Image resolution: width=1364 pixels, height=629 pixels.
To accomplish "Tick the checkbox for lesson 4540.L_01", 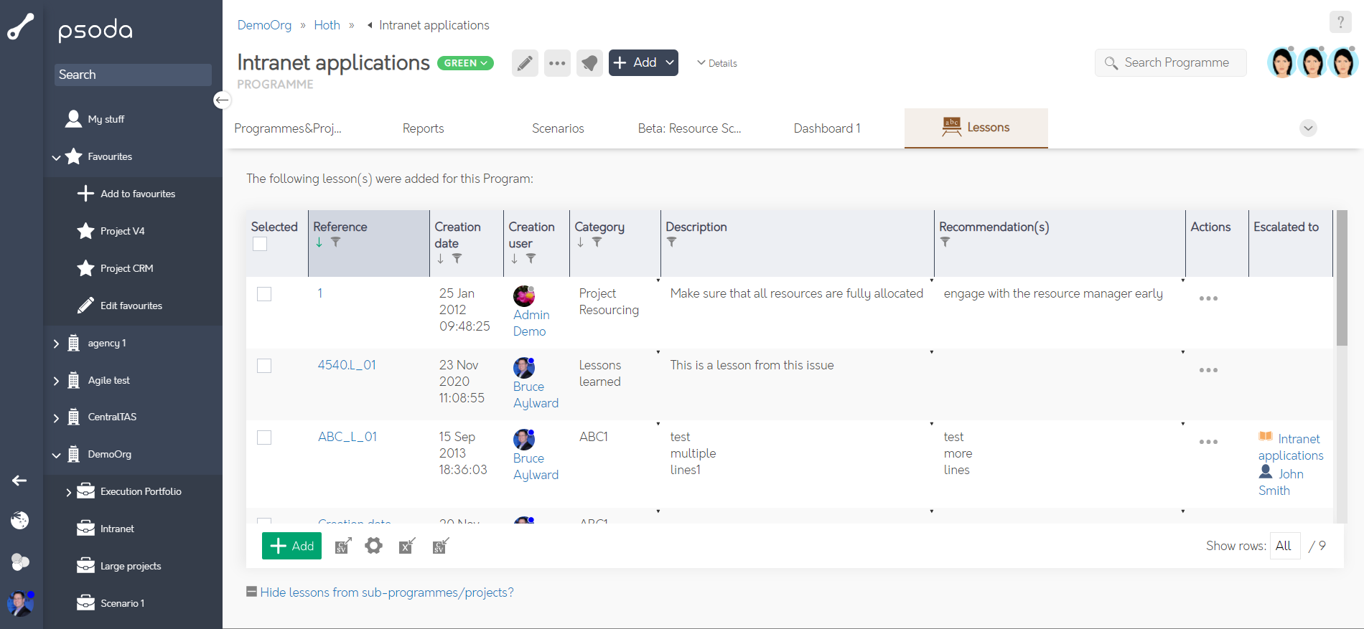I will [264, 366].
